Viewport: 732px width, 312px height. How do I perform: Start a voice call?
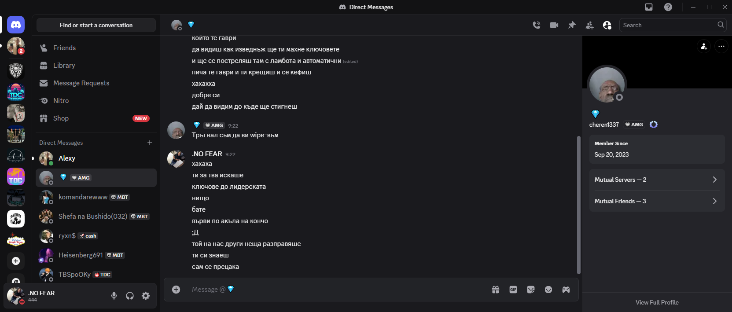point(537,25)
